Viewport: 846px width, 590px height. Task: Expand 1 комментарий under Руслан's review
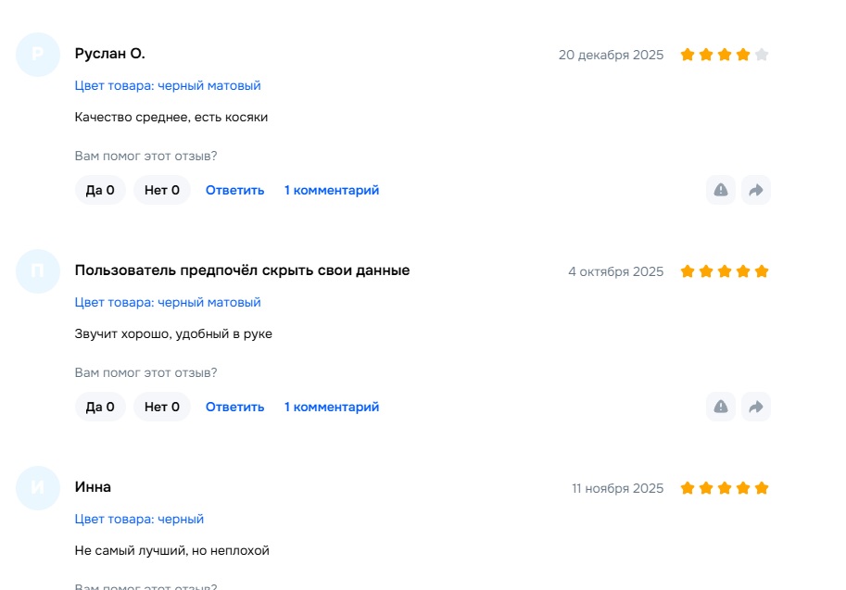click(x=332, y=190)
